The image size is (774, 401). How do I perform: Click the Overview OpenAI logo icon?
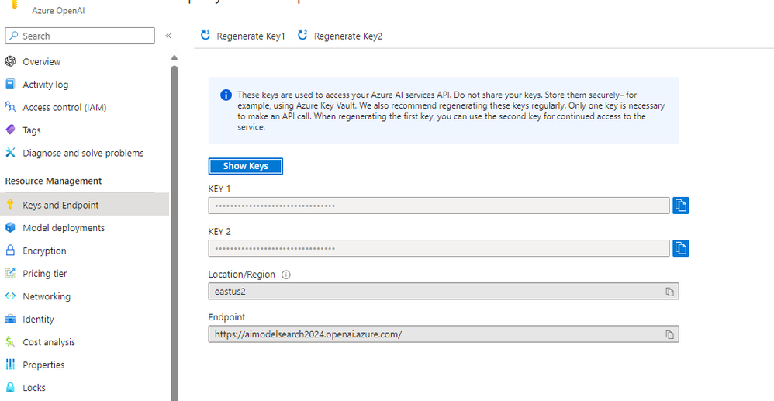[10, 61]
